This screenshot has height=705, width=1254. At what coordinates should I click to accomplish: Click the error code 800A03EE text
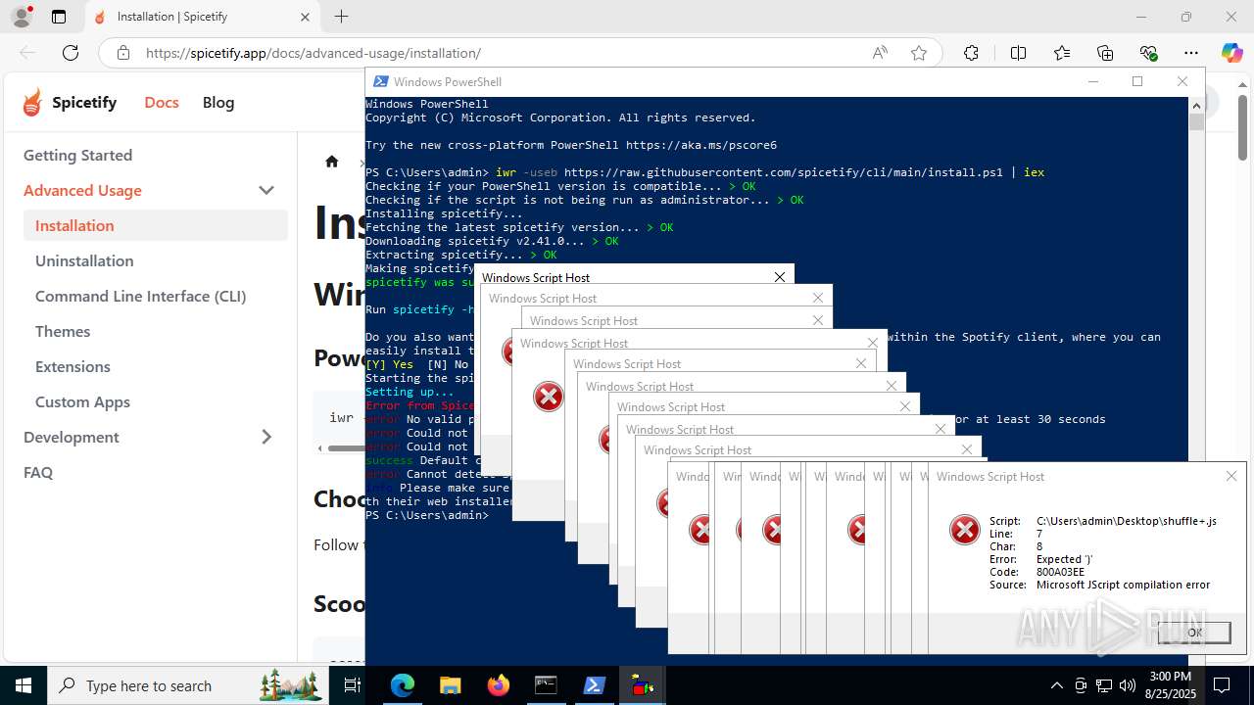pyautogui.click(x=1060, y=572)
